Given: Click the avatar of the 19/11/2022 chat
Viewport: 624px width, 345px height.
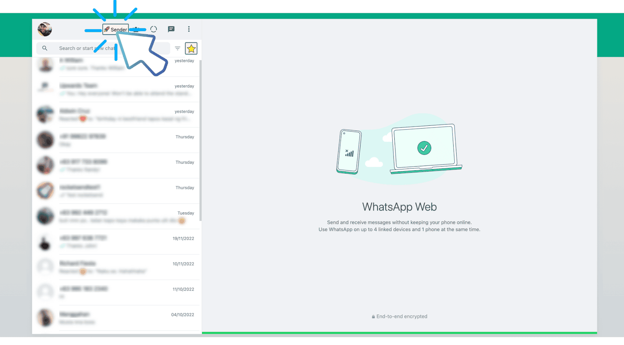Looking at the screenshot, I should click(45, 242).
